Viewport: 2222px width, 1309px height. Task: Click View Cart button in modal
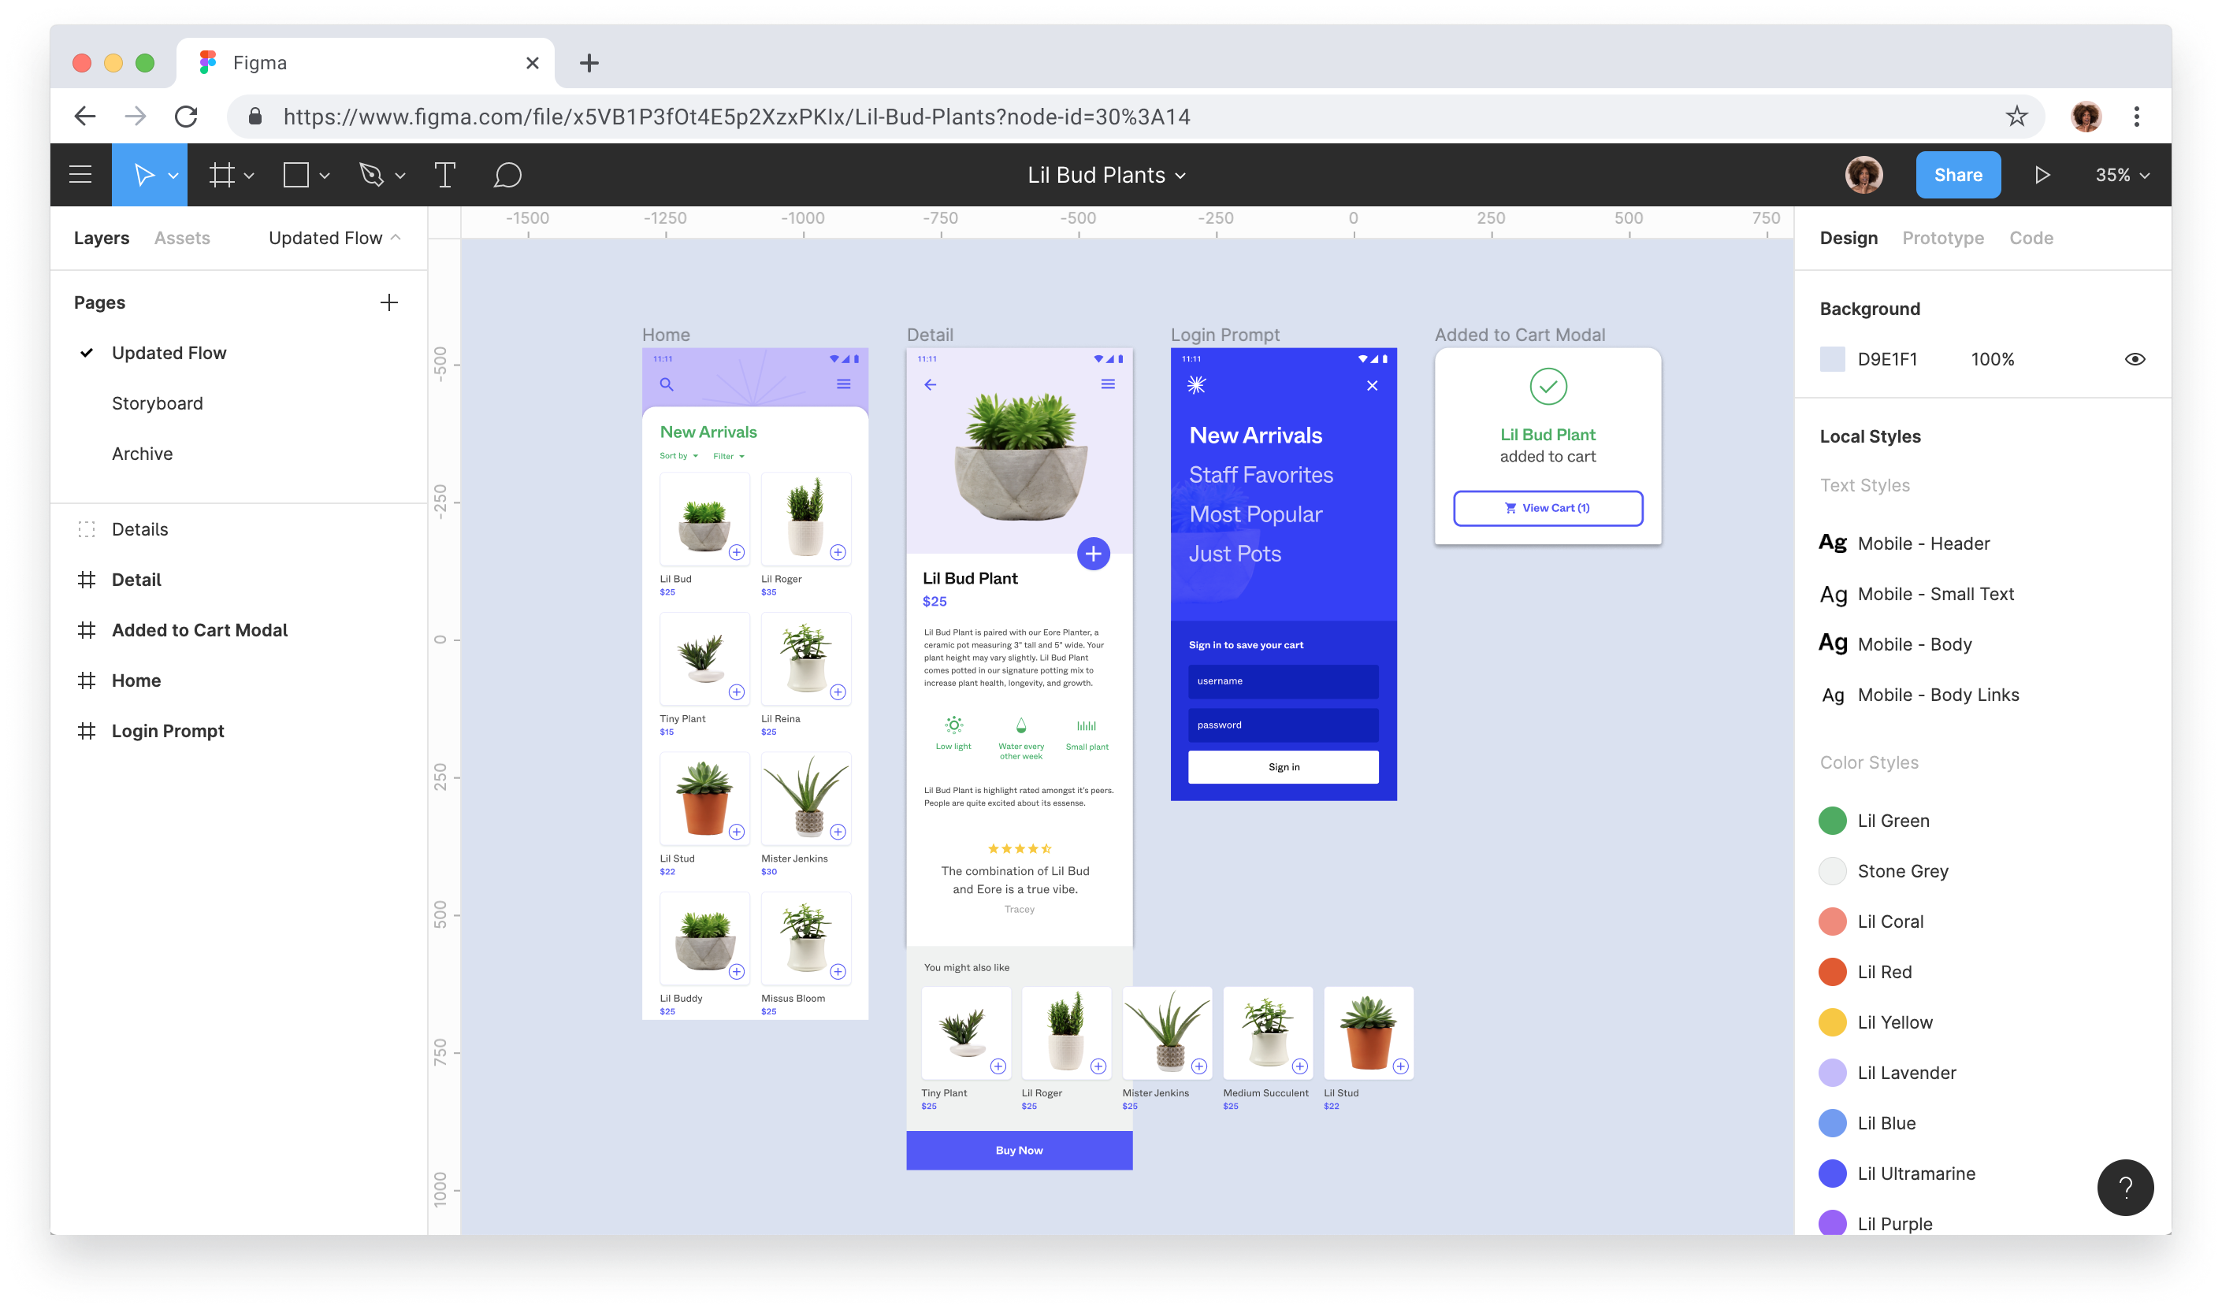click(1548, 506)
